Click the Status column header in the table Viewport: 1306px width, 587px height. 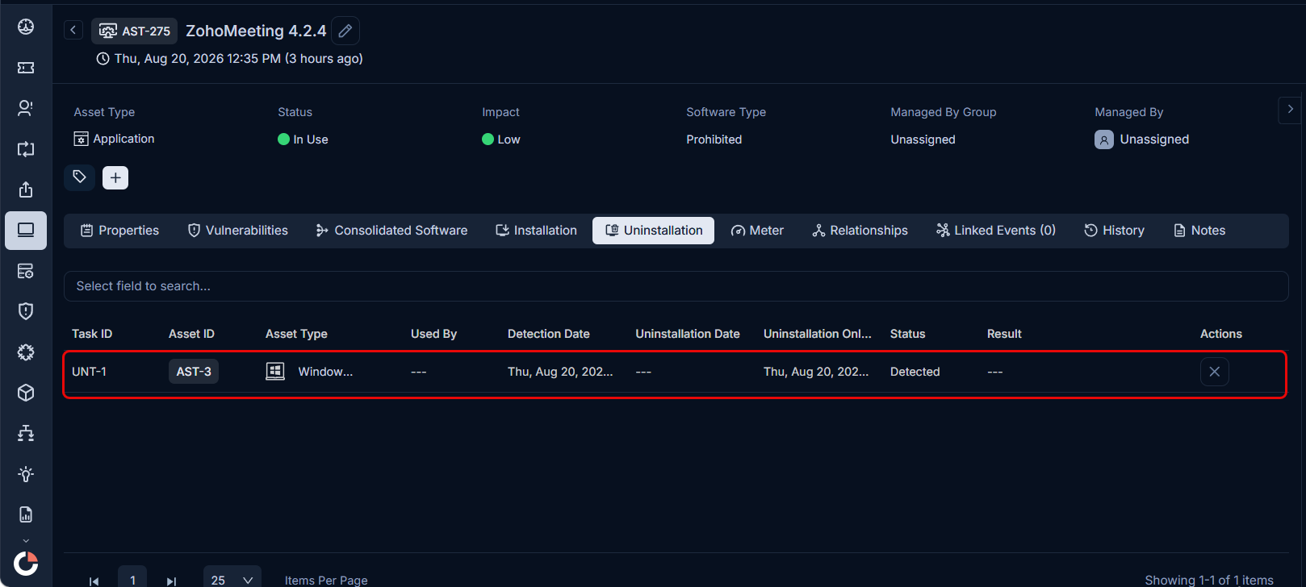pos(908,334)
